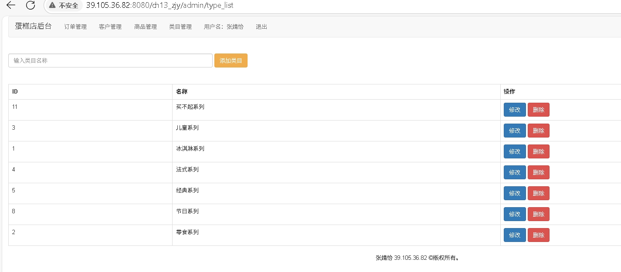Open the 订单管理 menu item
This screenshot has height=272, width=621.
75,27
